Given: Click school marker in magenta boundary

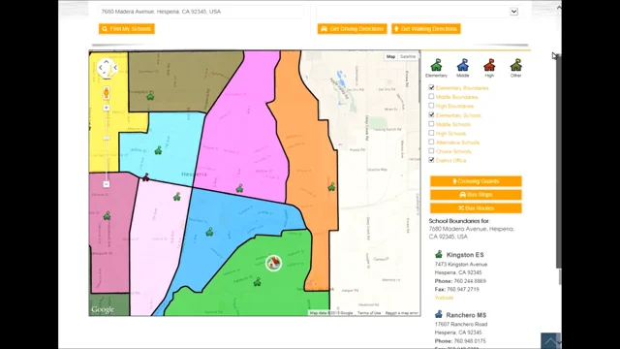Looking at the screenshot, I should pos(239,188).
